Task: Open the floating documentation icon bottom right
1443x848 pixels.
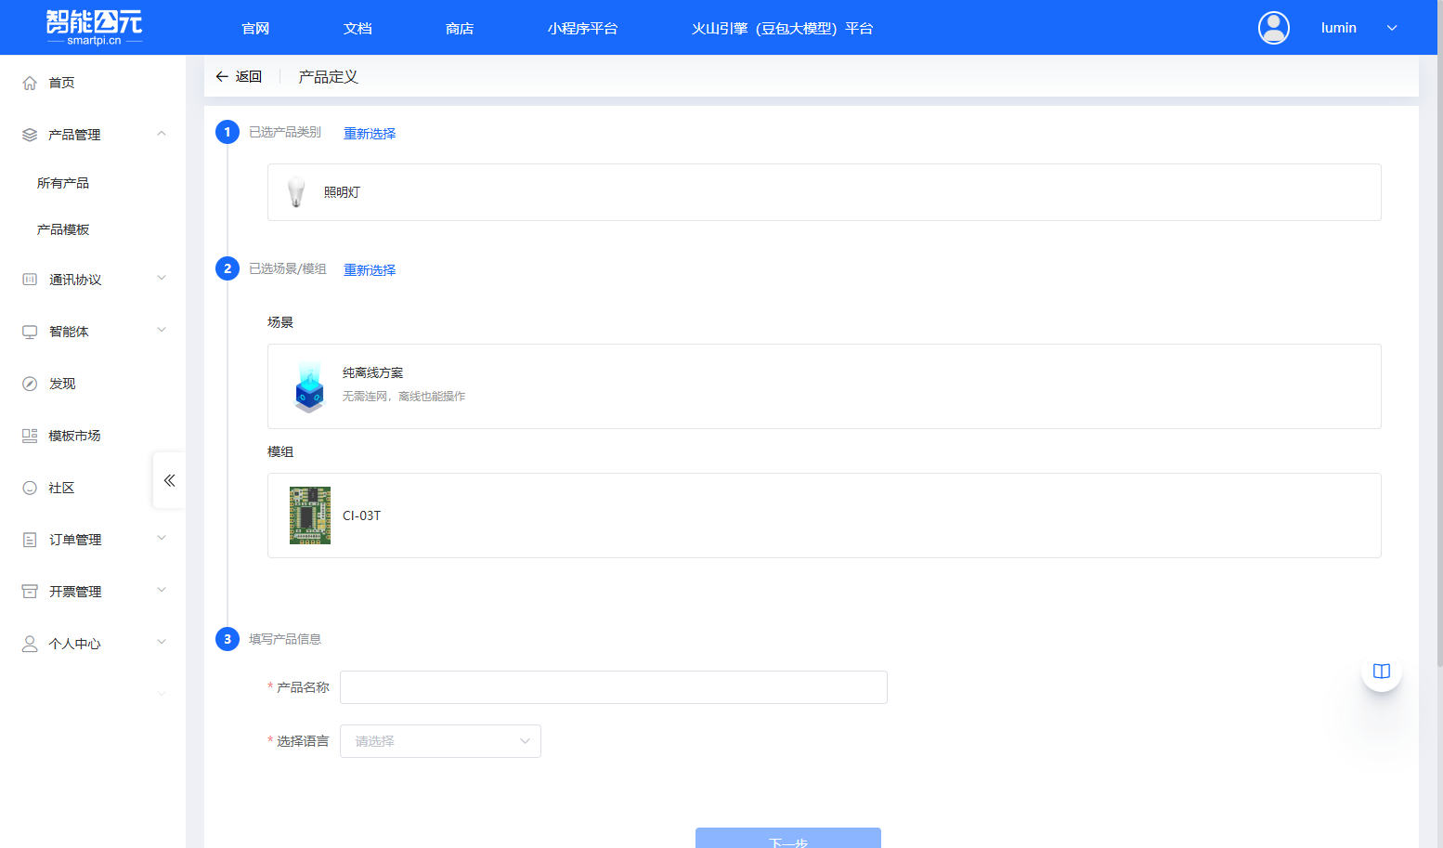Action: click(1381, 671)
